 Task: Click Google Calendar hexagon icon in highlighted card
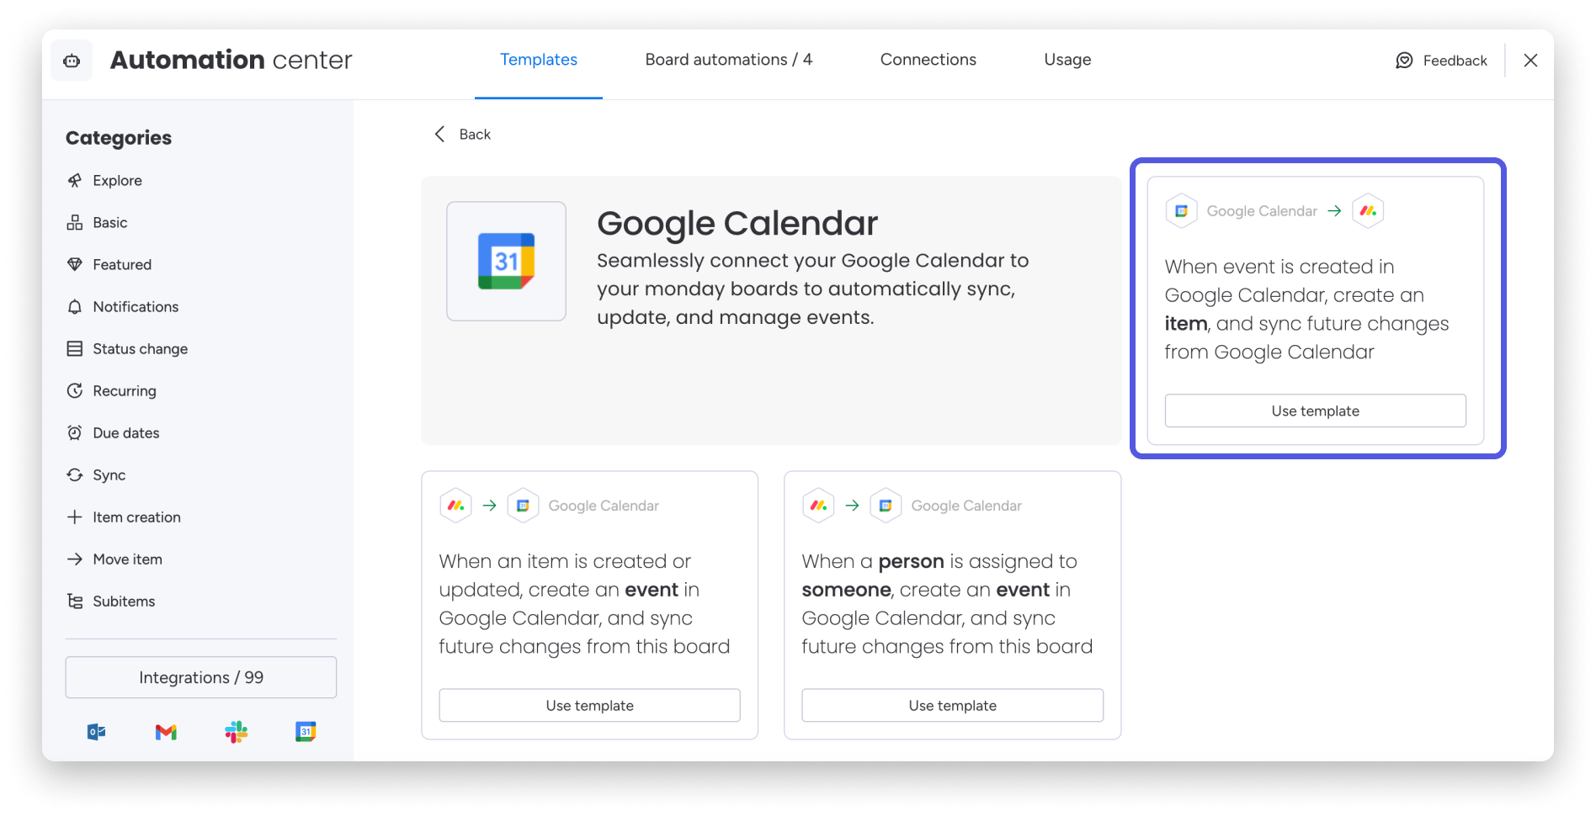point(1181,211)
